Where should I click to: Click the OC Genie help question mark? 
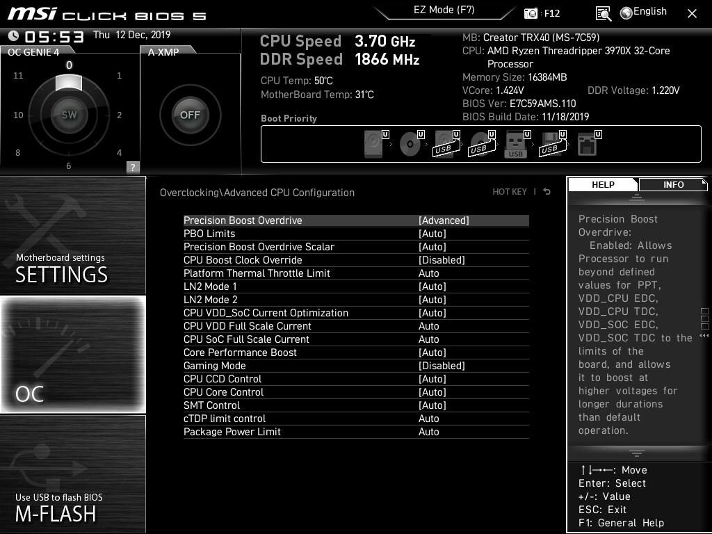[x=133, y=167]
